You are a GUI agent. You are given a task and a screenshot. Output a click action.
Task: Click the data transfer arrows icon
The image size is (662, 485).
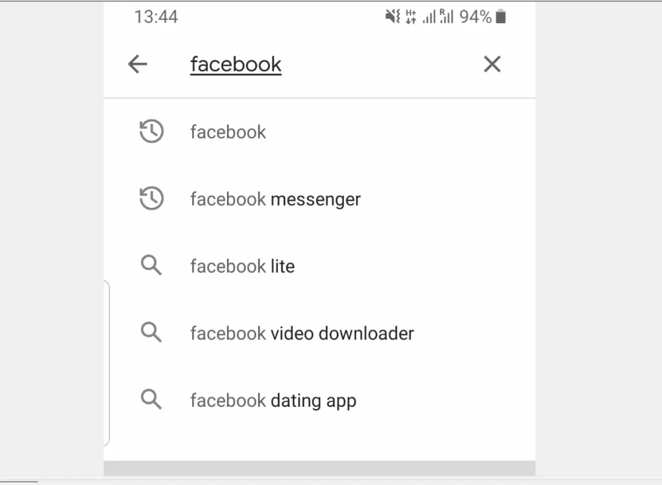410,17
